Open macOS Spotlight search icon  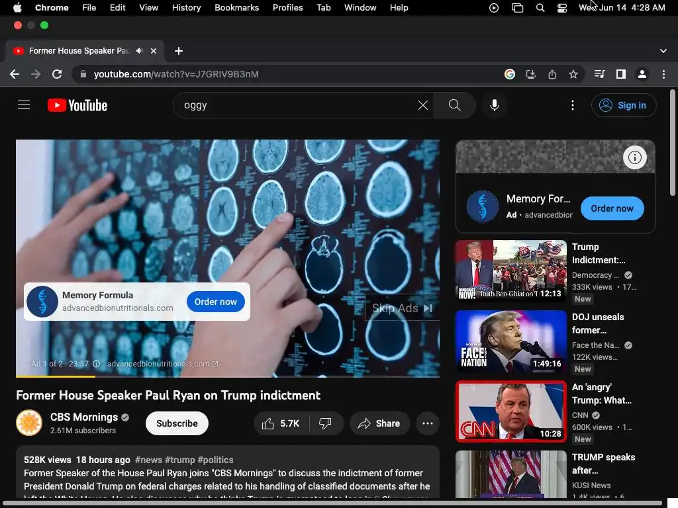(x=540, y=8)
